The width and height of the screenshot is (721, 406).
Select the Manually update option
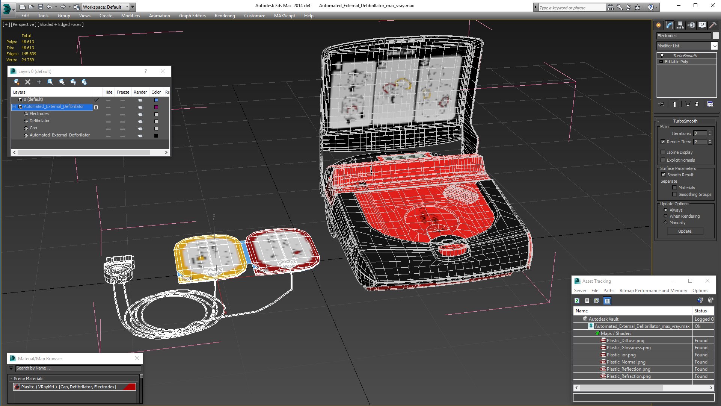(x=666, y=223)
